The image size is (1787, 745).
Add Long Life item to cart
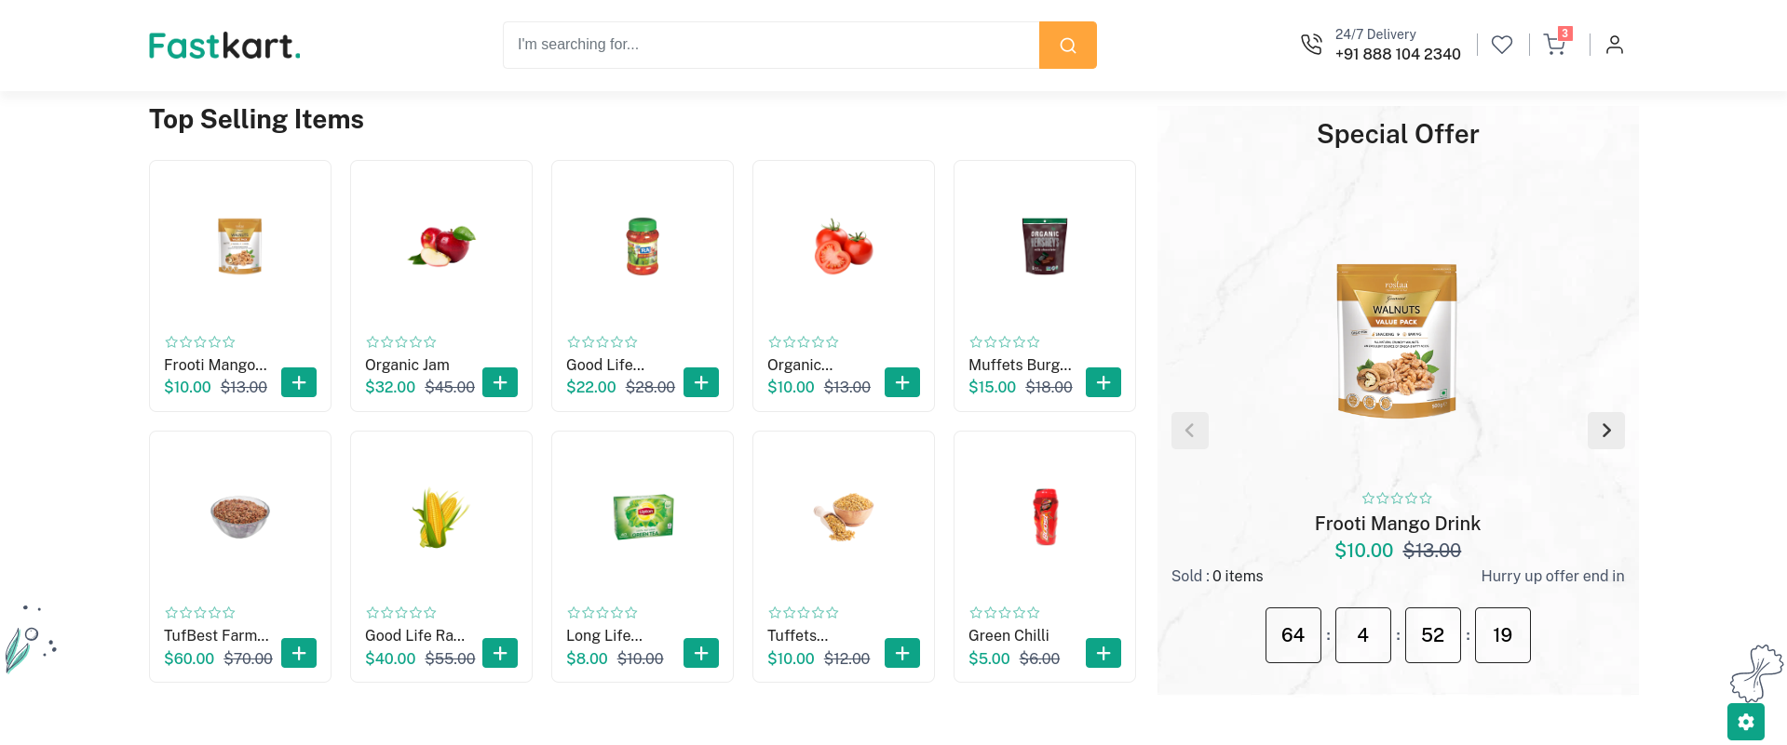pos(701,653)
